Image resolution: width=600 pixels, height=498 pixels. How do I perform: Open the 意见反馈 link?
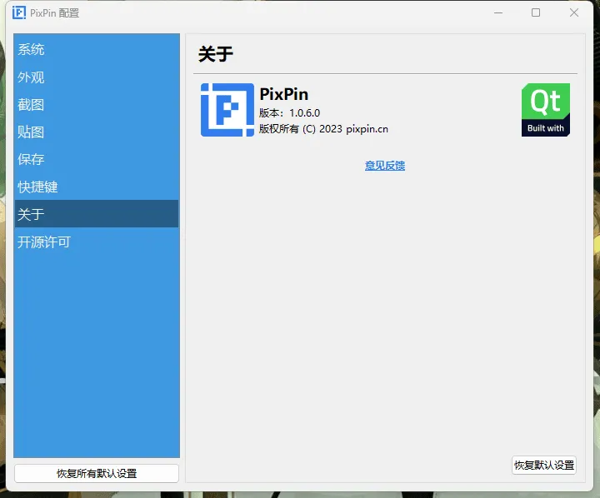tap(384, 166)
